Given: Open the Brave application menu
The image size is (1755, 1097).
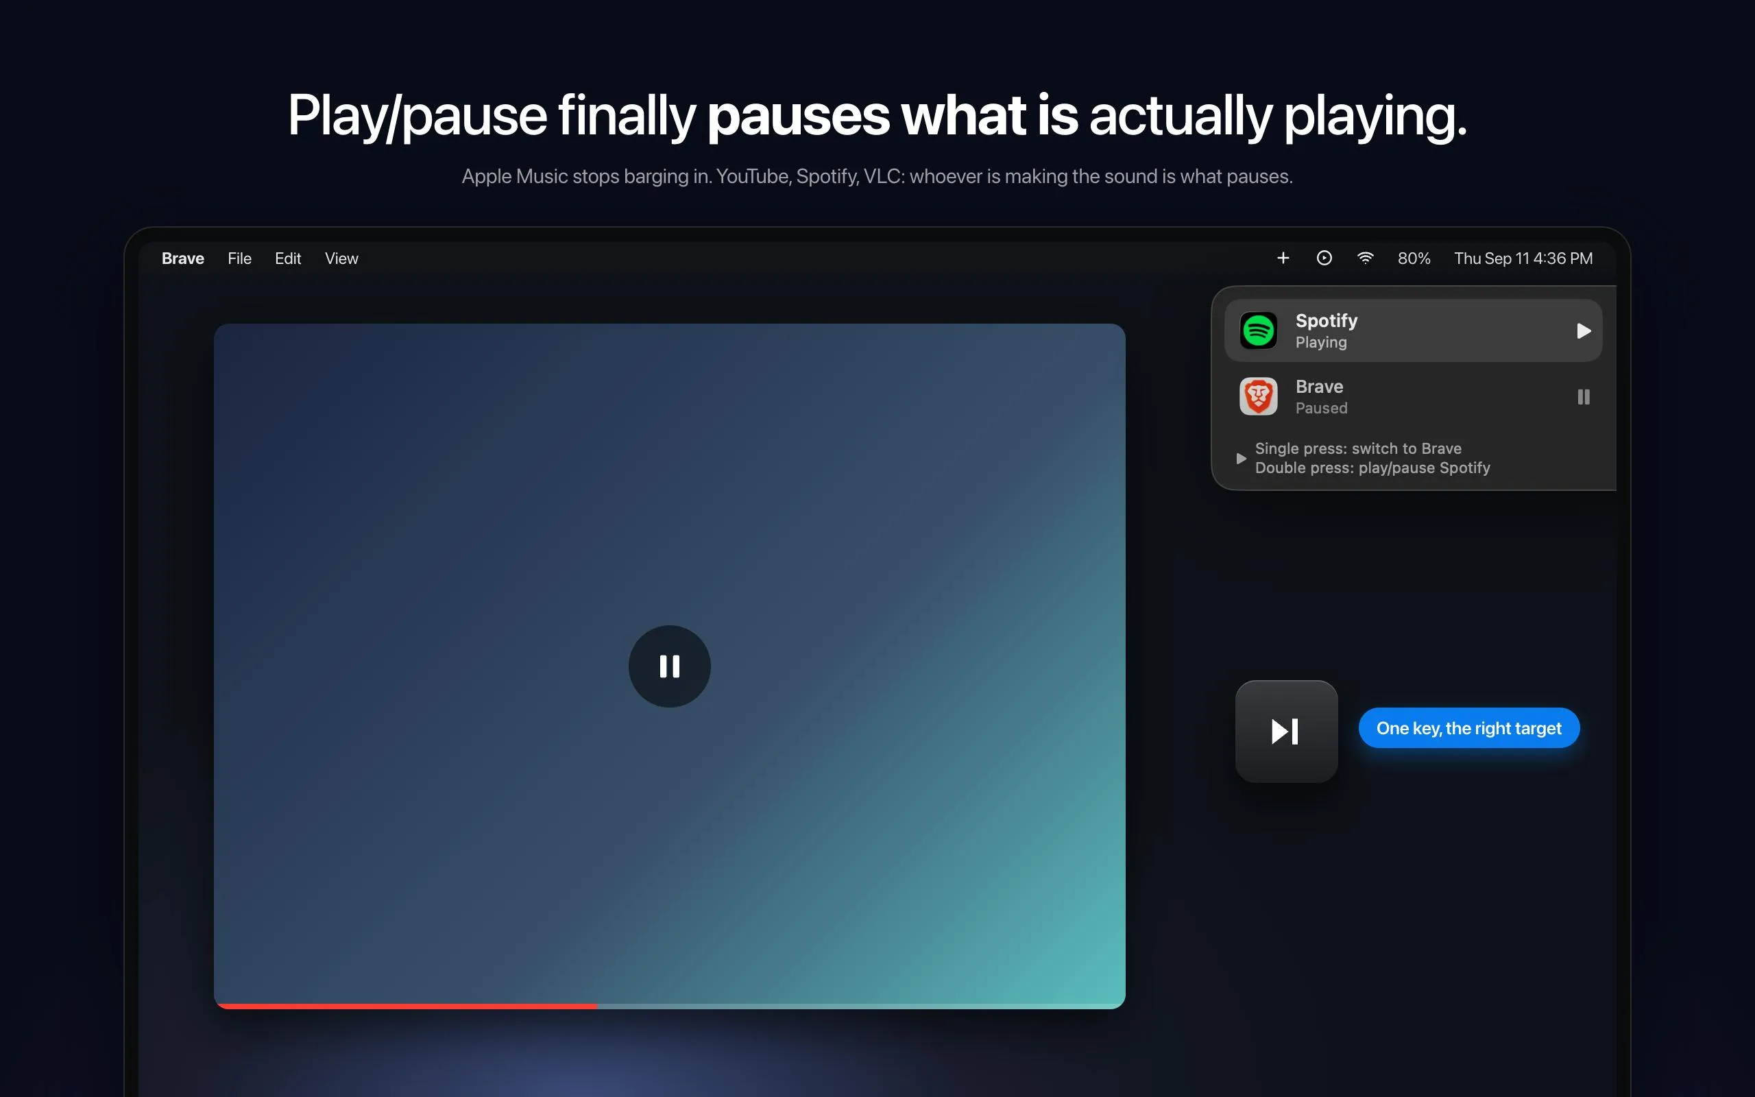Looking at the screenshot, I should pyautogui.click(x=183, y=258).
